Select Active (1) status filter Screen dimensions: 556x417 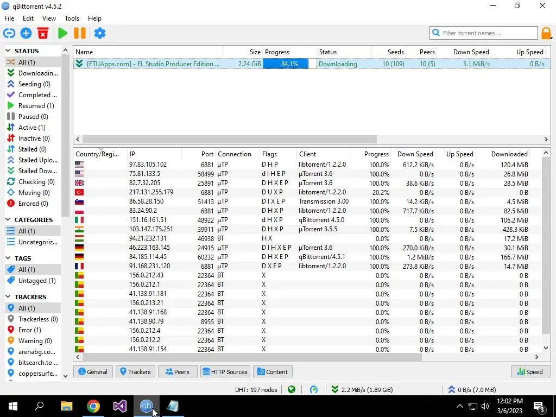pos(33,128)
